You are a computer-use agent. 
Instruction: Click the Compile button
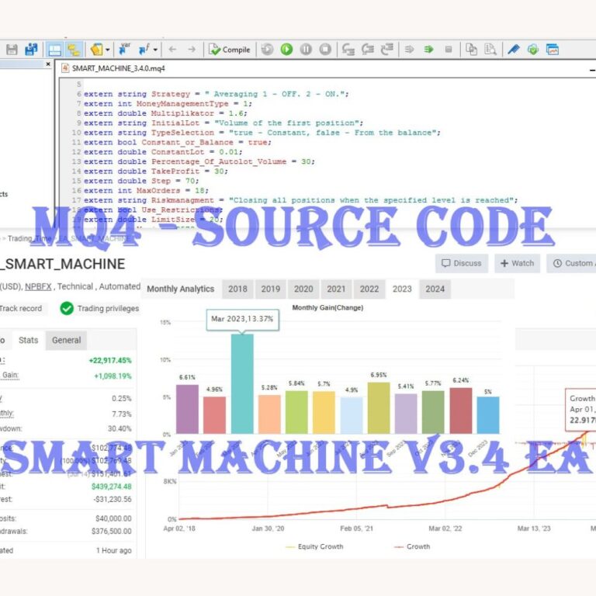click(x=230, y=50)
